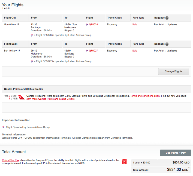This screenshot has width=193, height=176.
Task: Open flight QF5027 details link
Action: pyautogui.click(x=93, y=51)
